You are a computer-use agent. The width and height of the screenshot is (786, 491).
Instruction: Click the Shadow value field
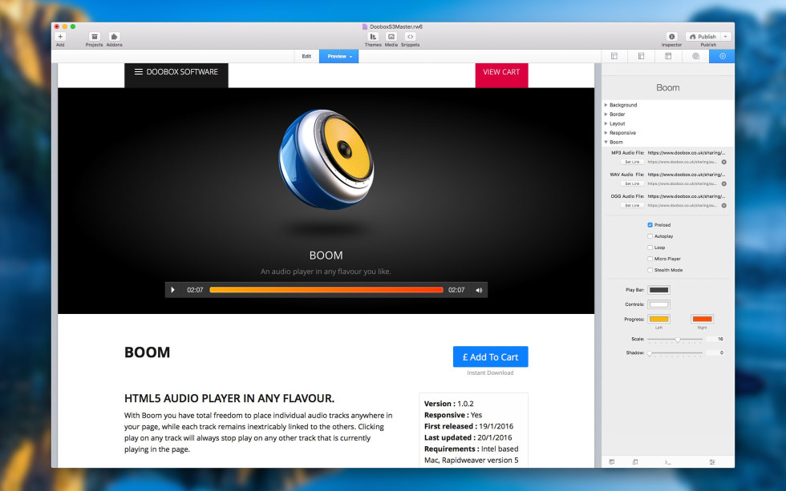(x=716, y=353)
